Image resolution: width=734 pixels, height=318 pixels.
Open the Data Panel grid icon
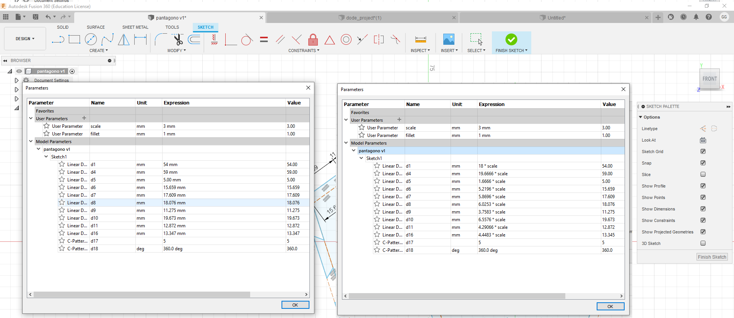[6, 17]
